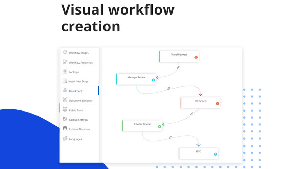
Task: Click the External Database icon
Action: tap(65, 128)
